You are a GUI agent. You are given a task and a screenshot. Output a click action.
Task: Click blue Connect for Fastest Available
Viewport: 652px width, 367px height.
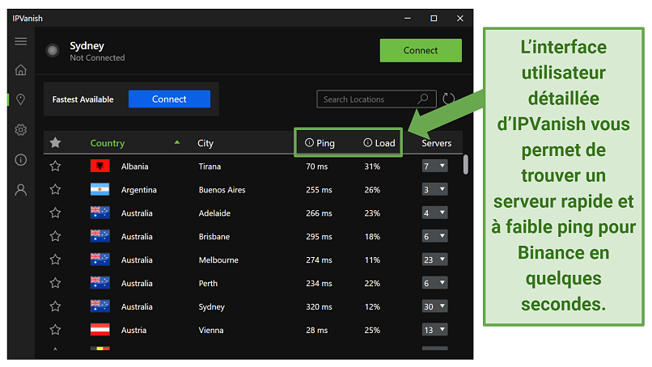point(169,99)
